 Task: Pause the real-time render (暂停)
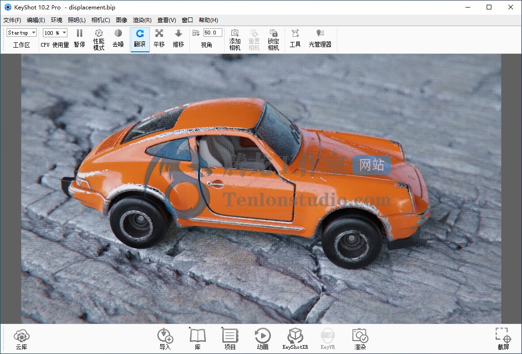(79, 39)
